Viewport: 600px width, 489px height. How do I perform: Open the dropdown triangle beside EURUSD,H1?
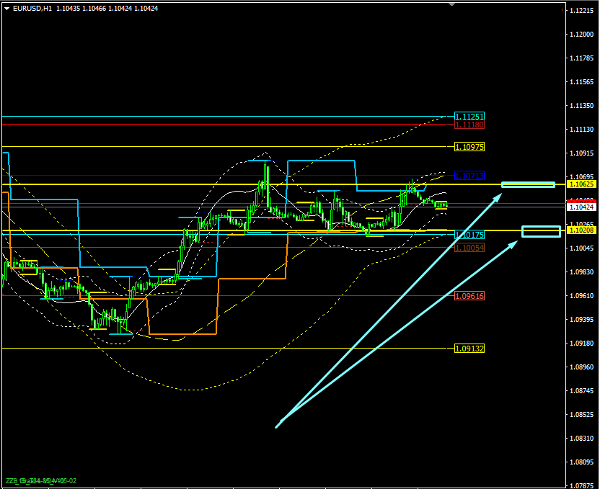click(7, 9)
